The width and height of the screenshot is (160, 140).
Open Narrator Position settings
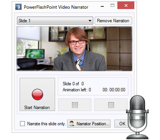[x=89, y=123]
